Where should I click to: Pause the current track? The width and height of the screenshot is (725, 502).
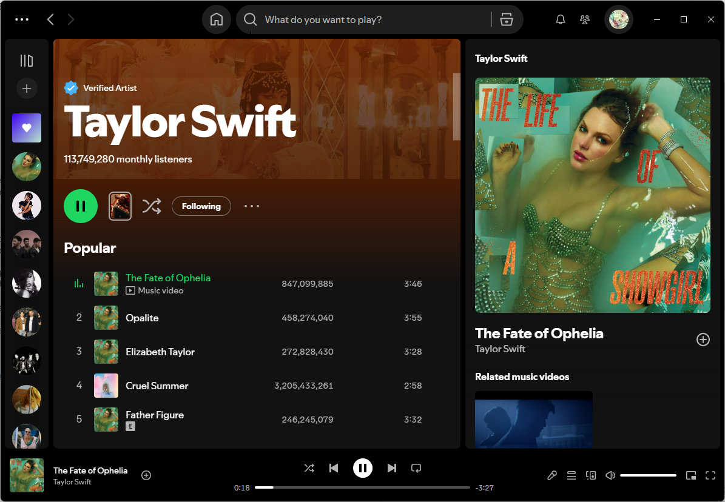pyautogui.click(x=363, y=467)
